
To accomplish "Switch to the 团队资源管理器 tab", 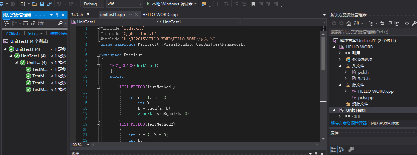I will click(x=385, y=123).
